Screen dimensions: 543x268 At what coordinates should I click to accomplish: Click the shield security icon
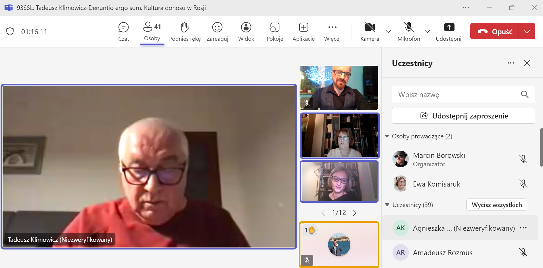coord(10,31)
